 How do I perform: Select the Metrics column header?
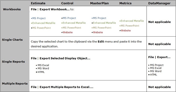125,3
